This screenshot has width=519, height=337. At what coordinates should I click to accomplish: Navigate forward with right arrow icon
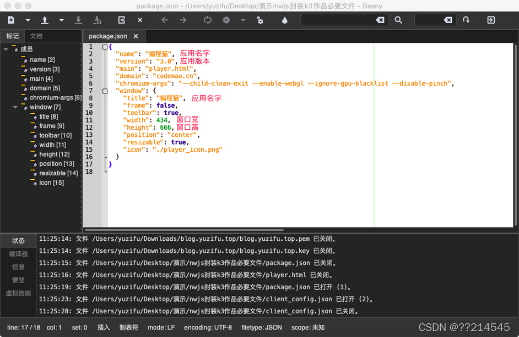click(x=183, y=20)
